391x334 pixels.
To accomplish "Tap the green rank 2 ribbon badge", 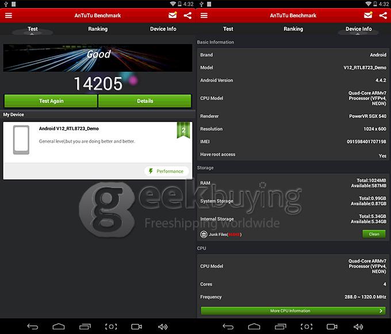I will [183, 130].
